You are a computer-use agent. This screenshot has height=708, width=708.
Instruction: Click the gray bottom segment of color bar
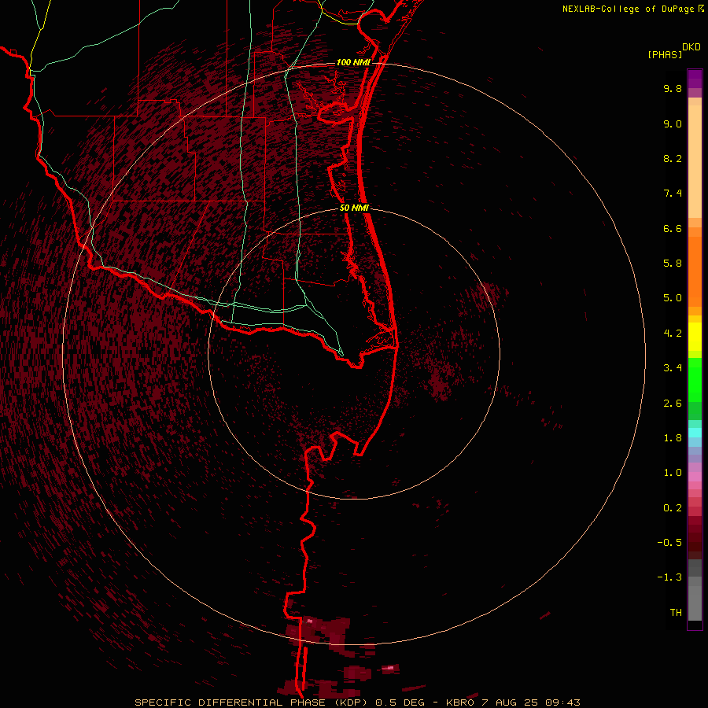(695, 603)
